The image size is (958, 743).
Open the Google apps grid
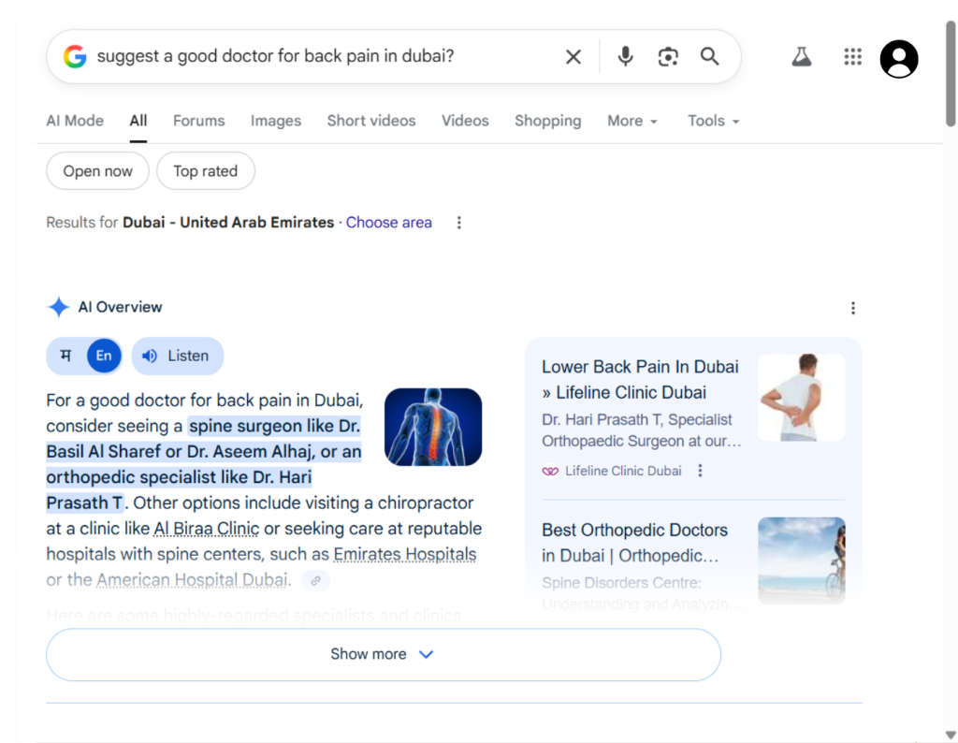tap(852, 57)
